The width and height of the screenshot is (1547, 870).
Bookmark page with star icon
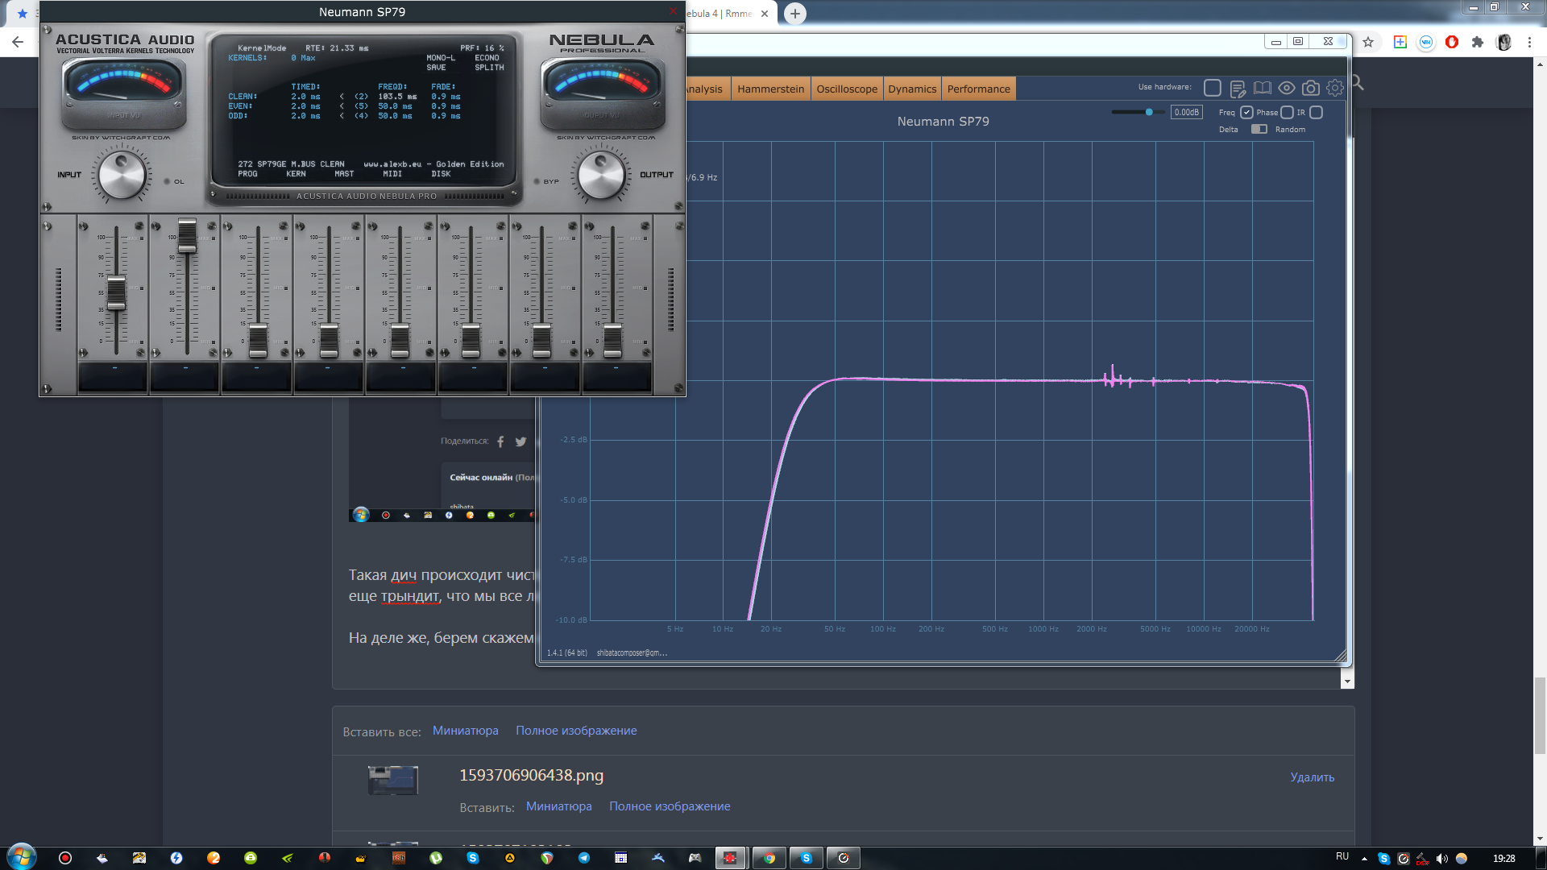pyautogui.click(x=1368, y=42)
